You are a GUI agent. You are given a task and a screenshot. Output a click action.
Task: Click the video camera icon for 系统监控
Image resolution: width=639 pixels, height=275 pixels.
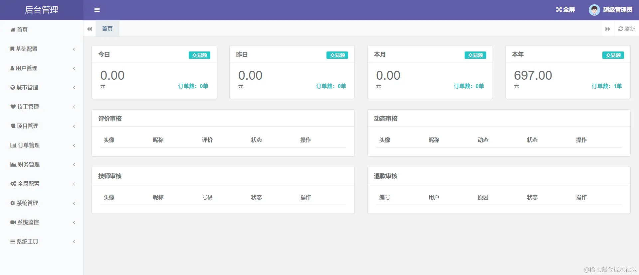(x=13, y=222)
